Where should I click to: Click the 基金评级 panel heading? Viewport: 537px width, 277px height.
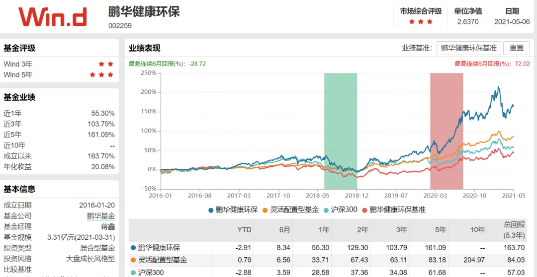pos(19,48)
